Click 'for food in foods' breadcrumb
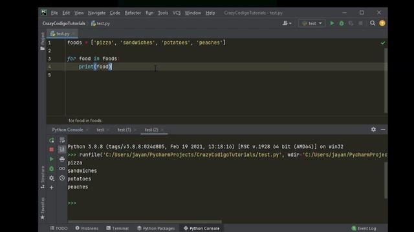The width and height of the screenshot is (414, 232). coord(85,121)
